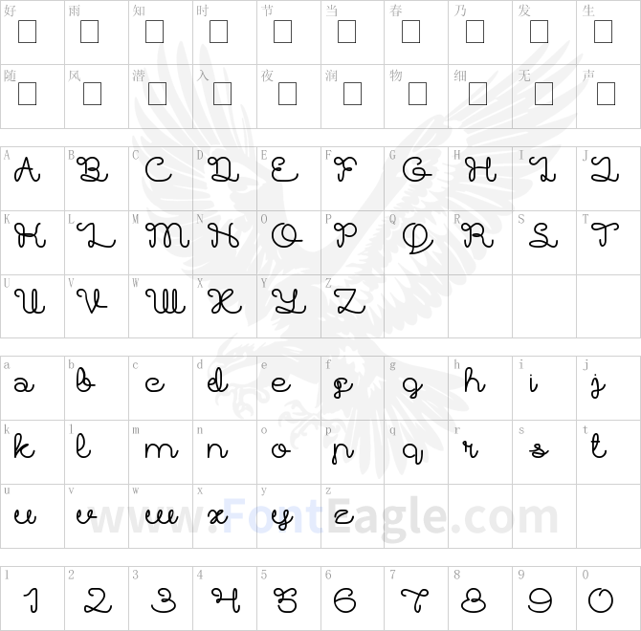Select the lowercase k glyph preview
This screenshot has width=641, height=631.
click(x=24, y=446)
